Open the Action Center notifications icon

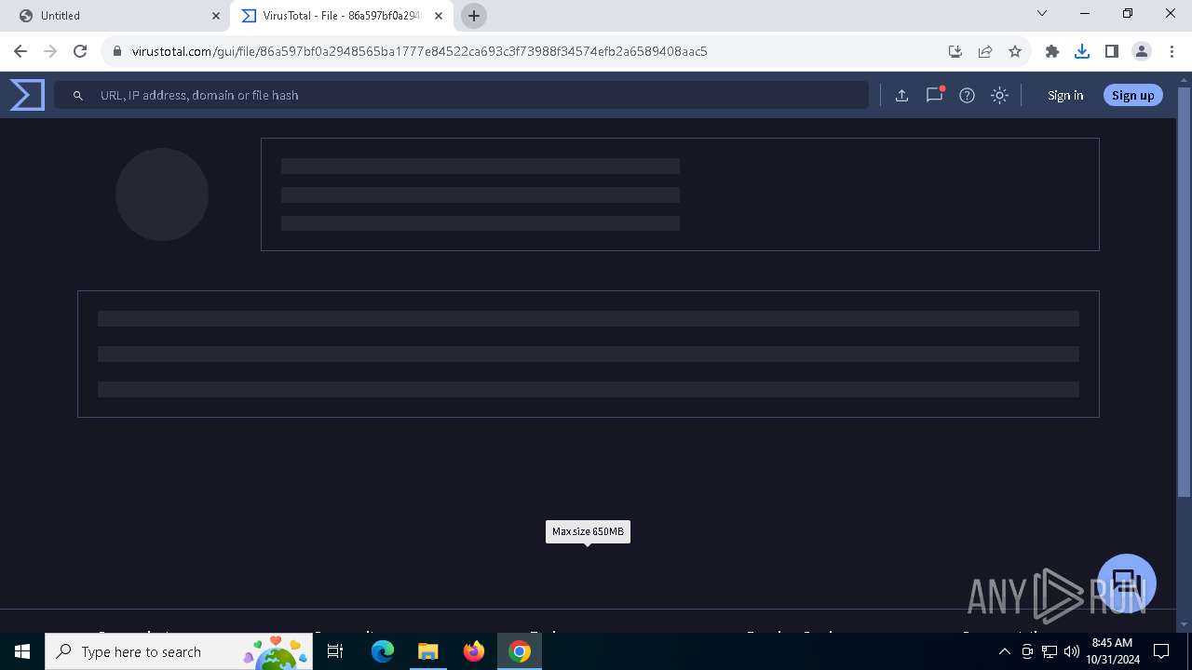tap(1161, 651)
